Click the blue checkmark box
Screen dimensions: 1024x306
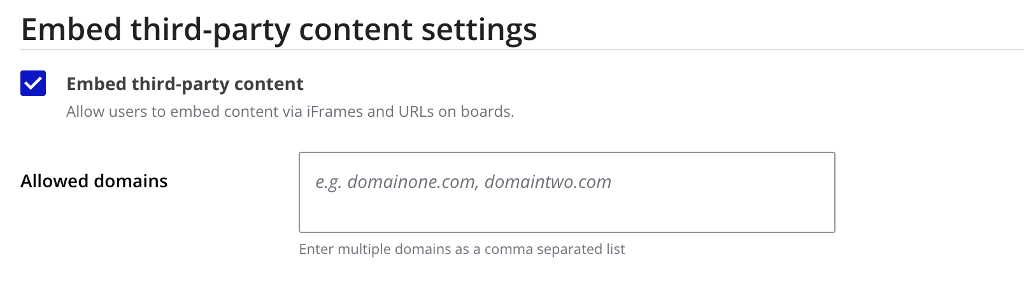tap(33, 83)
